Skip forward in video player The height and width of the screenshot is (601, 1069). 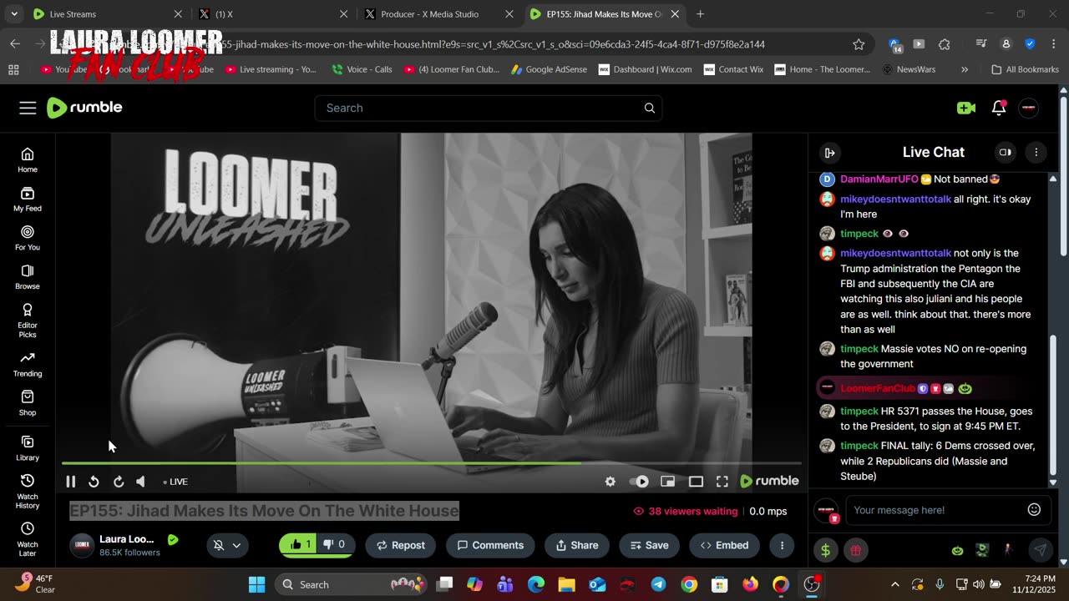point(119,482)
